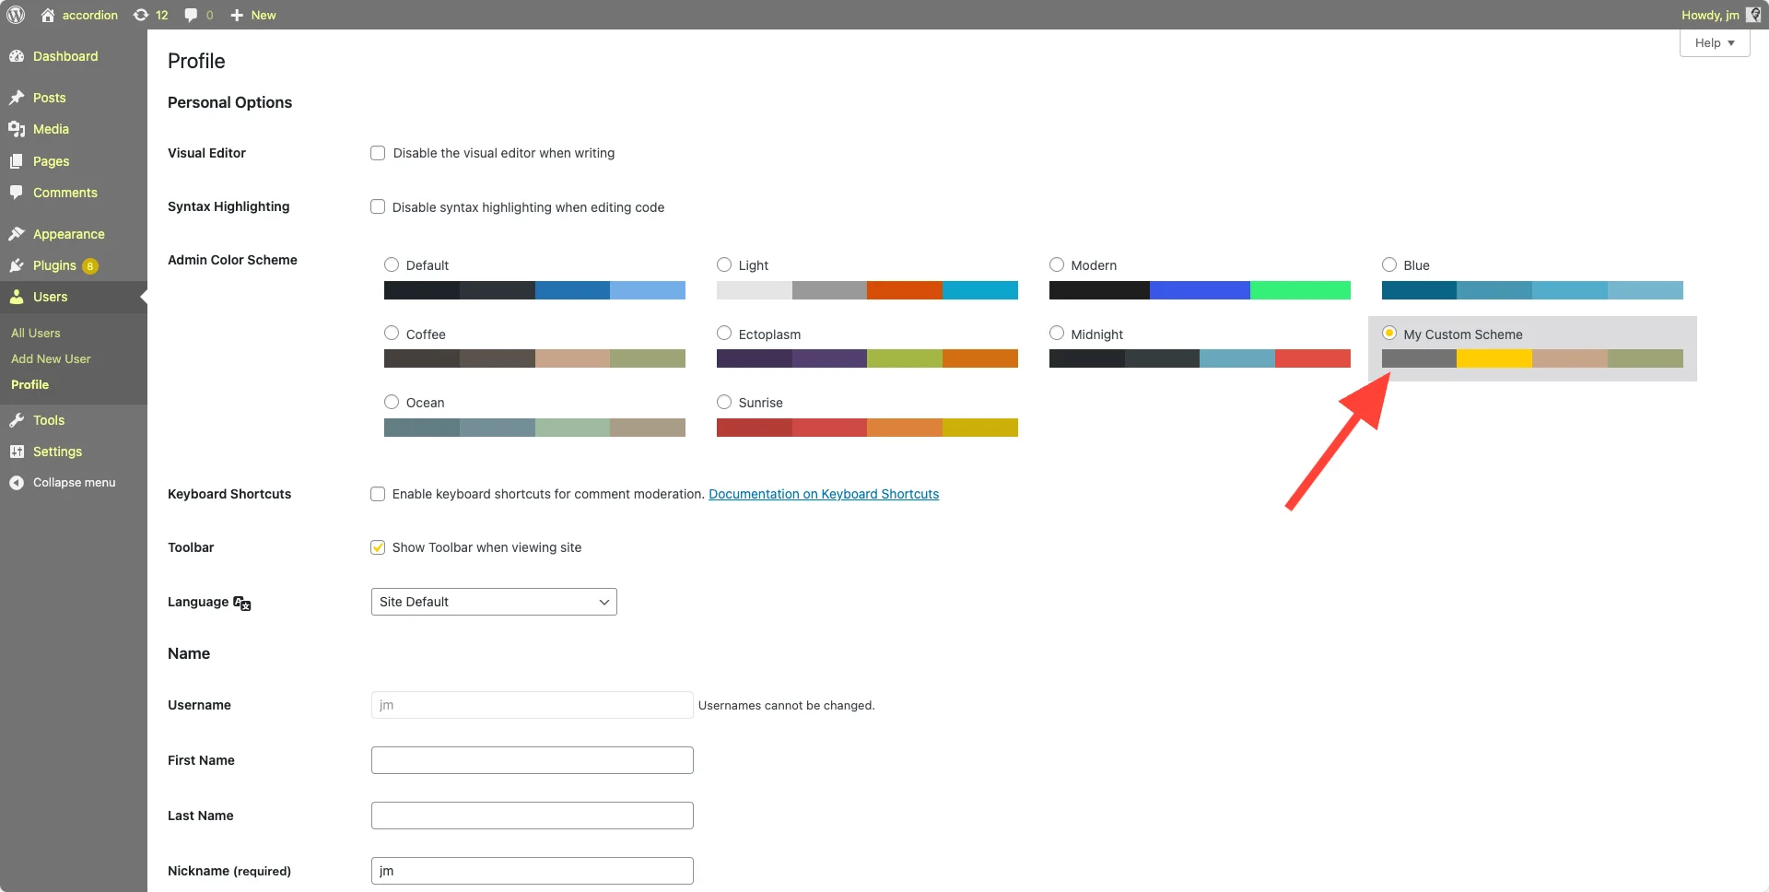Click the Tools wrench icon
This screenshot has height=892, width=1769.
(x=17, y=420)
